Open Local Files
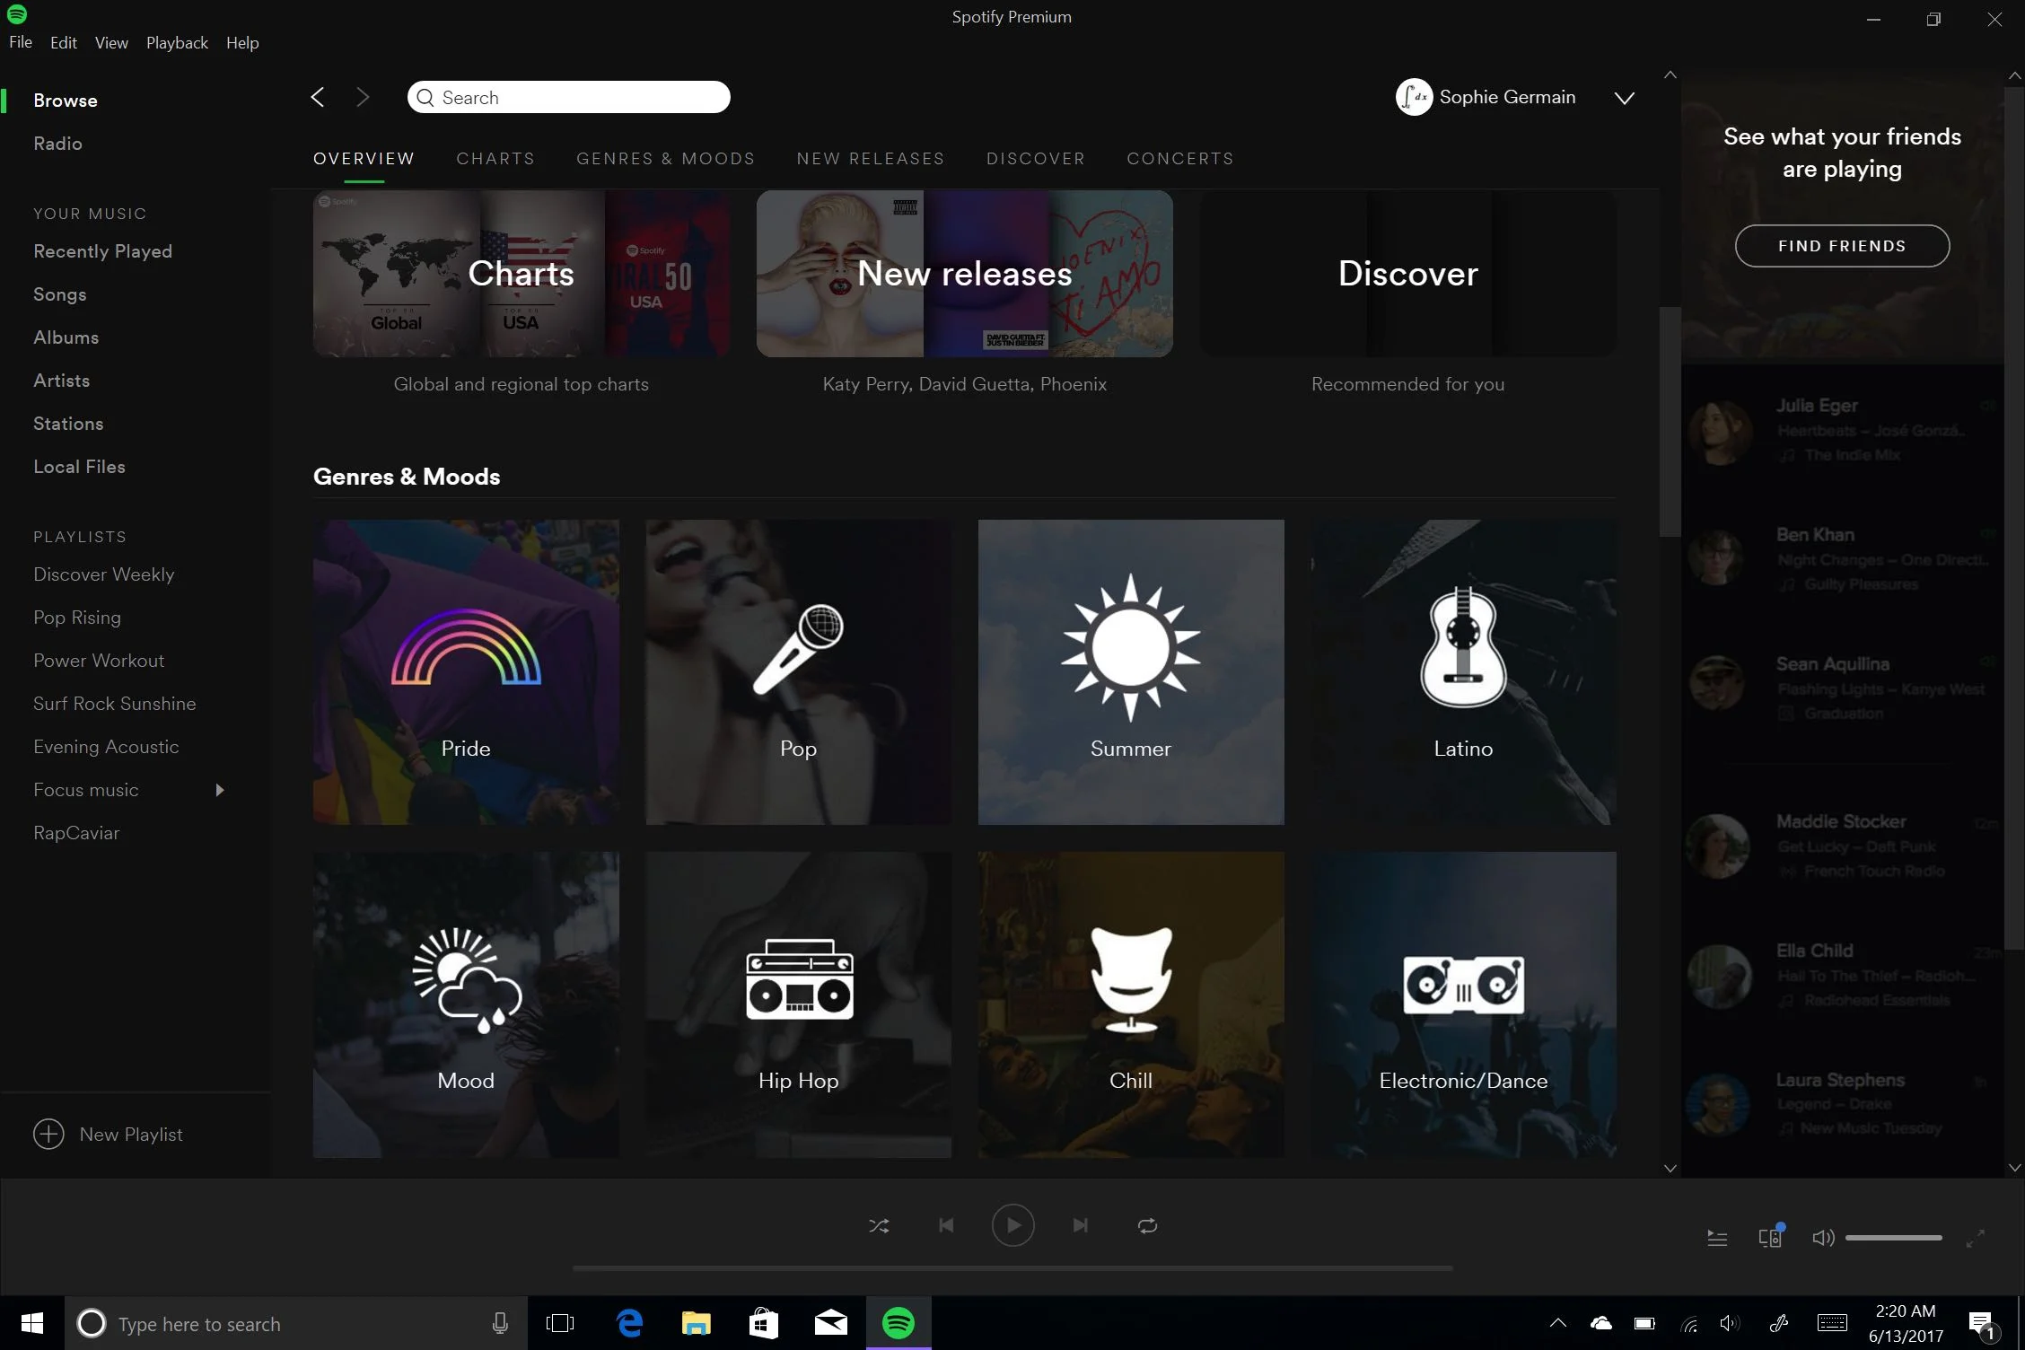 coord(79,467)
